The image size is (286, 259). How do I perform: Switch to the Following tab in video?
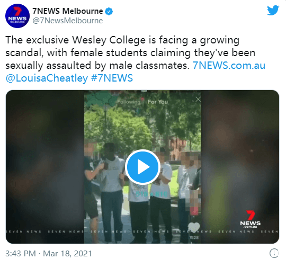tap(129, 102)
